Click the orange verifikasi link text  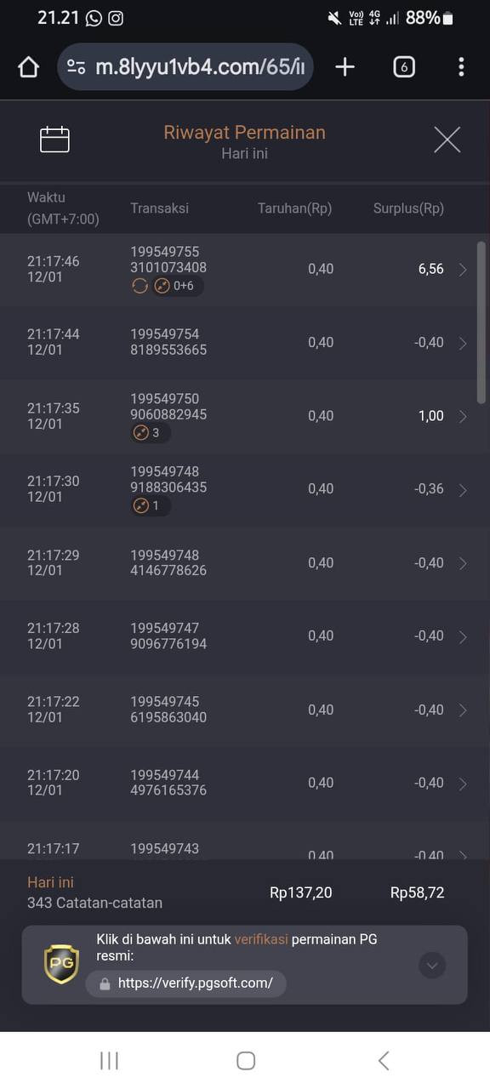tap(261, 939)
